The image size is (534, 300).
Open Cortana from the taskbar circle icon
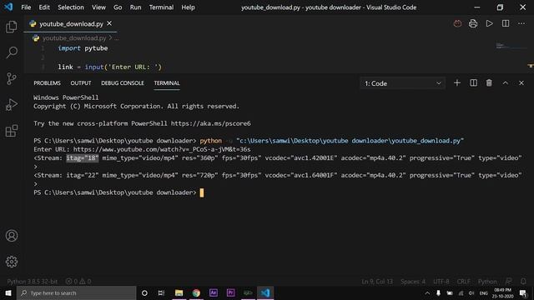click(144, 292)
